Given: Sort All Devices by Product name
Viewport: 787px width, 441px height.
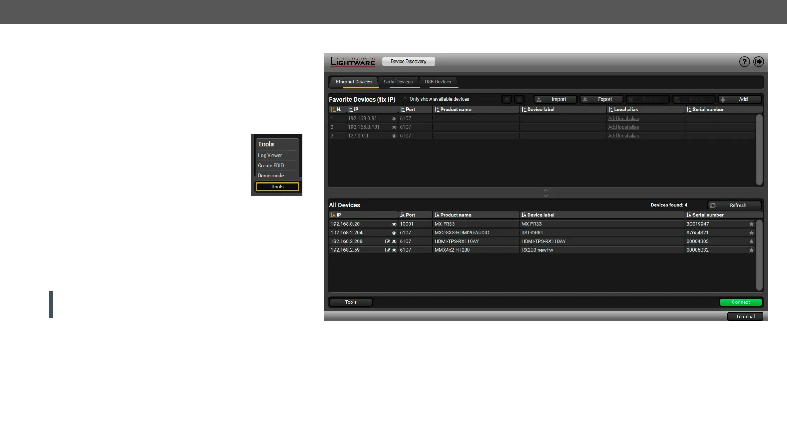Looking at the screenshot, I should click(455, 215).
